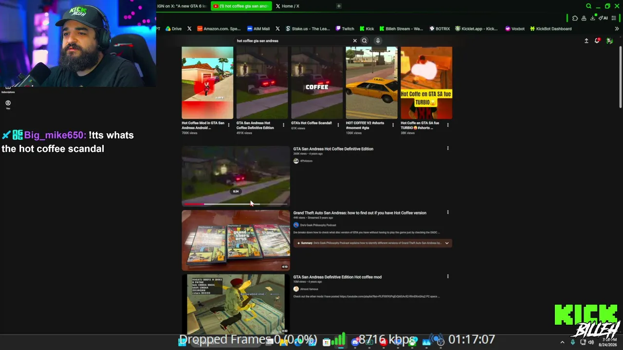The image size is (623, 350).
Task: Open the Amazon.com bookmark
Action: click(219, 29)
